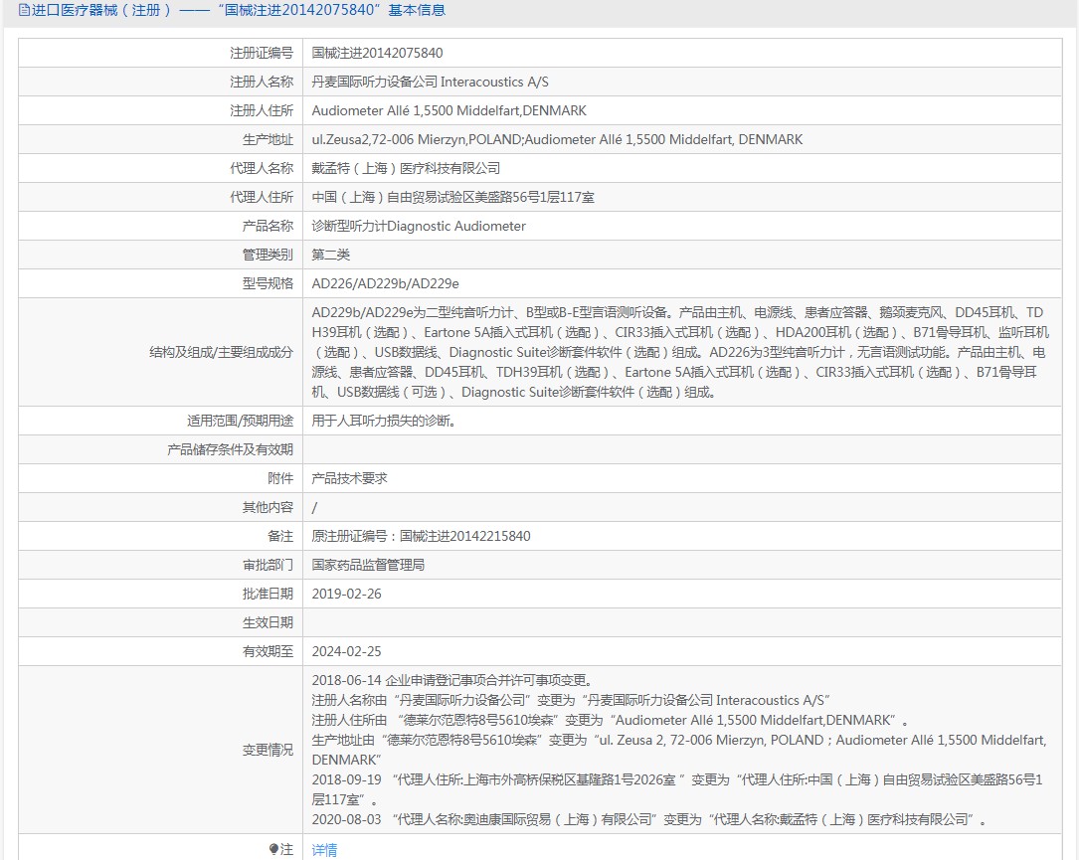1079x860 pixels.
Task: Click the value 用于人耳听力损失的诊断。
Action: (x=384, y=421)
